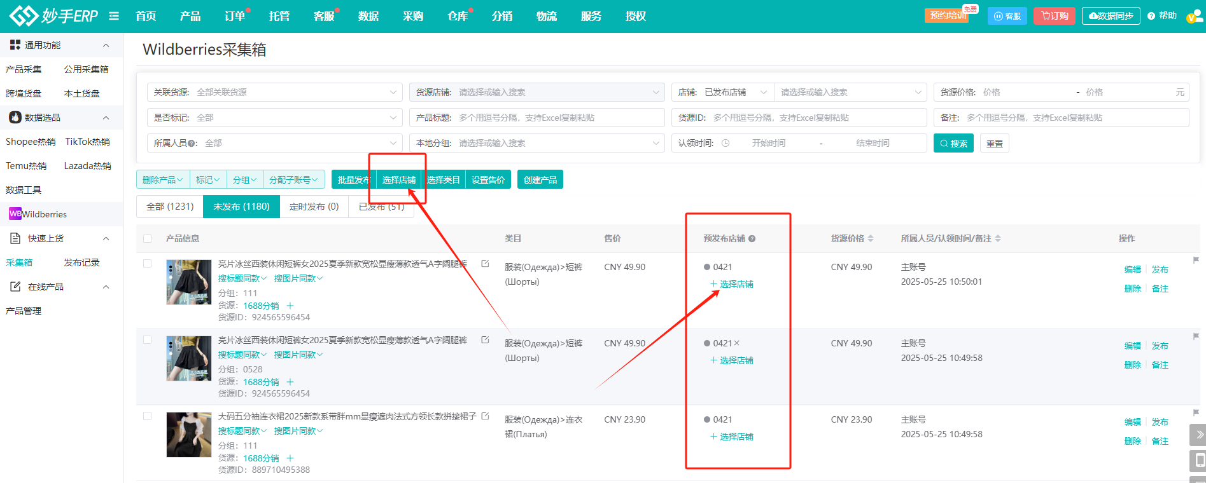Switch to the 定时发布 (0) tab
This screenshot has height=483, width=1206.
(x=314, y=207)
